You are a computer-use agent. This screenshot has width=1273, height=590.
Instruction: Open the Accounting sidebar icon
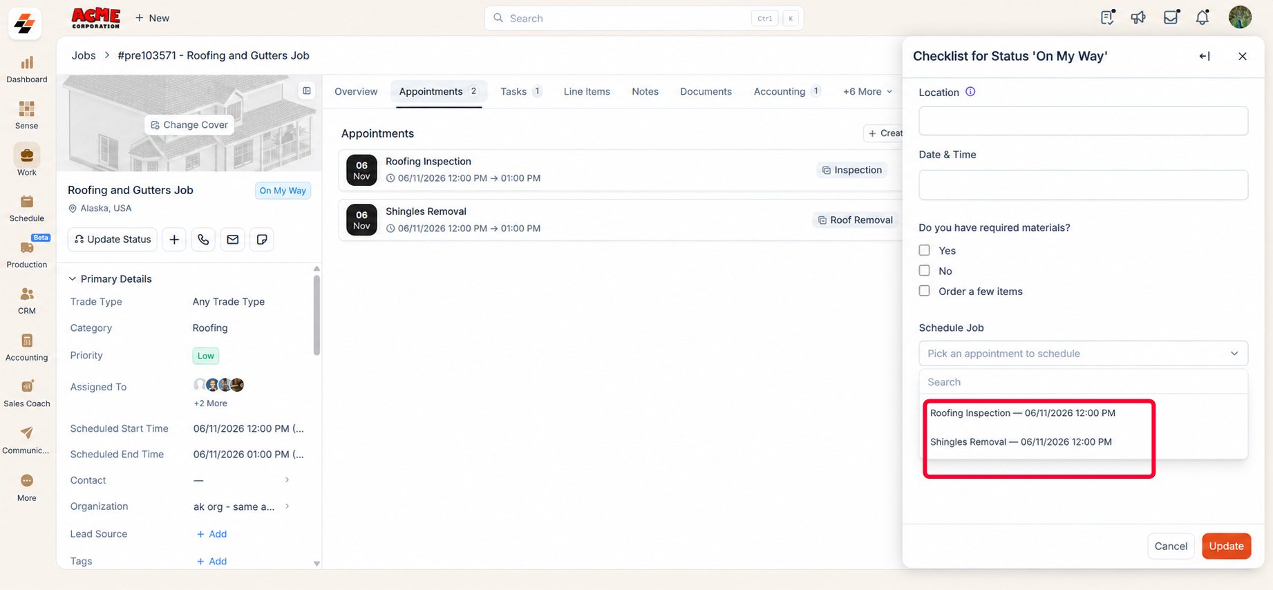tap(27, 341)
